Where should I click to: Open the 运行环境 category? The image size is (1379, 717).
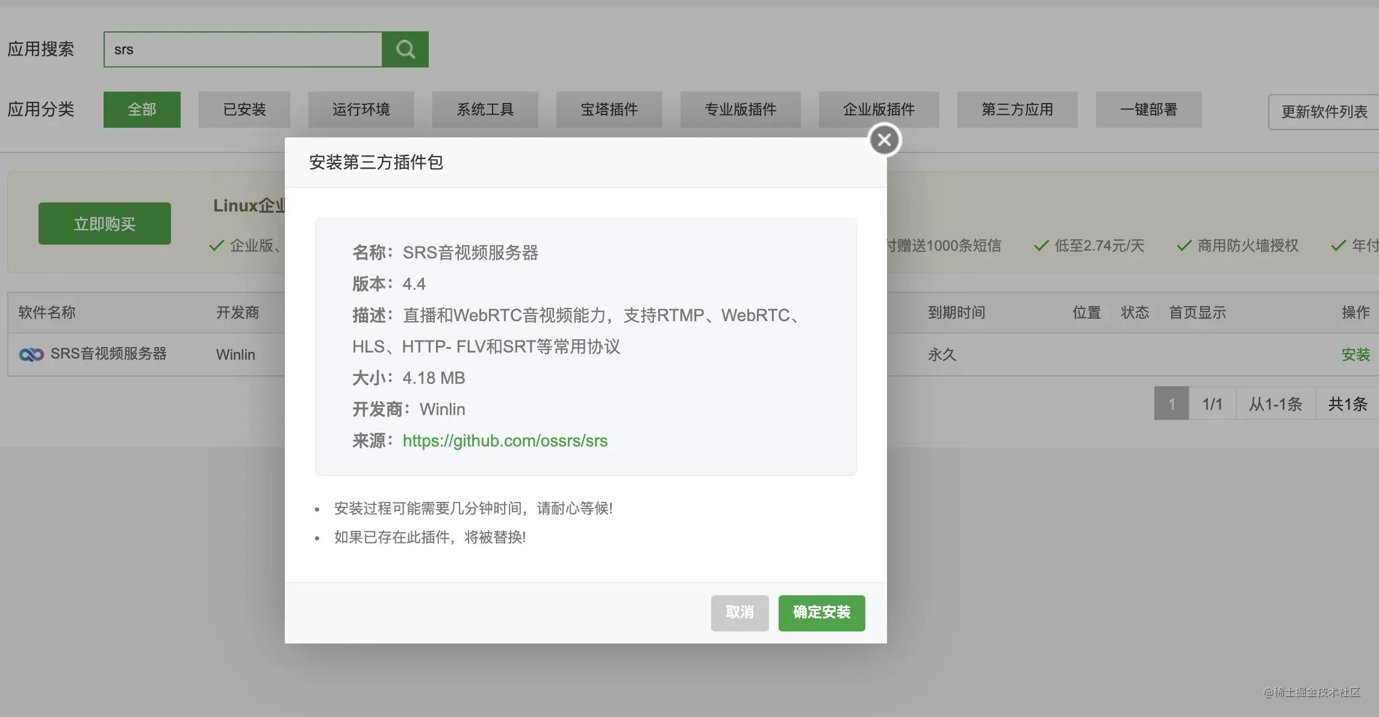point(361,109)
